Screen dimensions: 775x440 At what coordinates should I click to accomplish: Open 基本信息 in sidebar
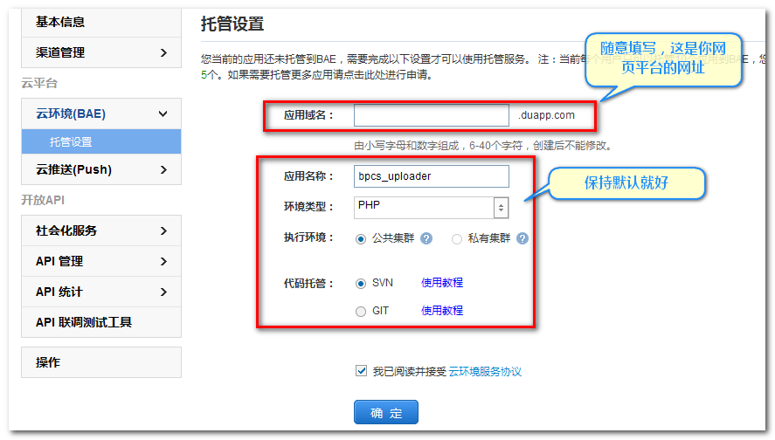101,22
